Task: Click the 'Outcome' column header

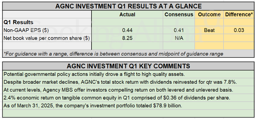Action: [x=209, y=14]
